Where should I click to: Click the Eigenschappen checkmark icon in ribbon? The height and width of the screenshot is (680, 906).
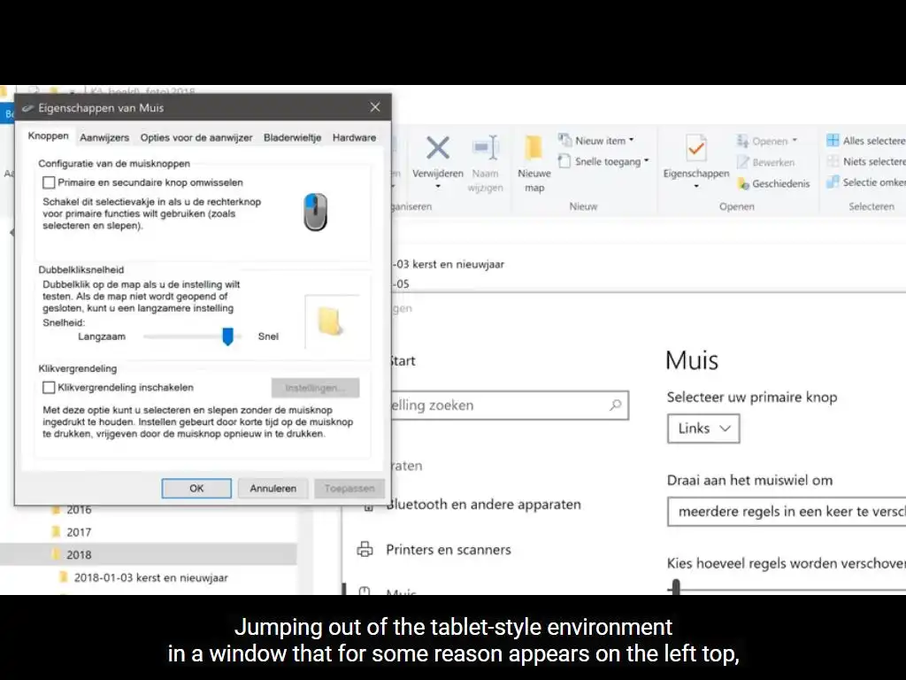[x=696, y=148]
